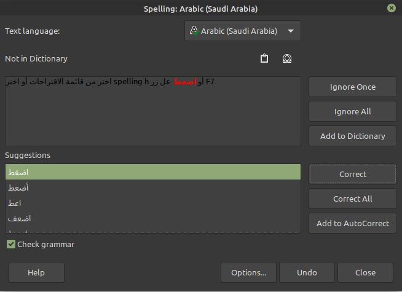Click the Ignore Once button

point(352,87)
